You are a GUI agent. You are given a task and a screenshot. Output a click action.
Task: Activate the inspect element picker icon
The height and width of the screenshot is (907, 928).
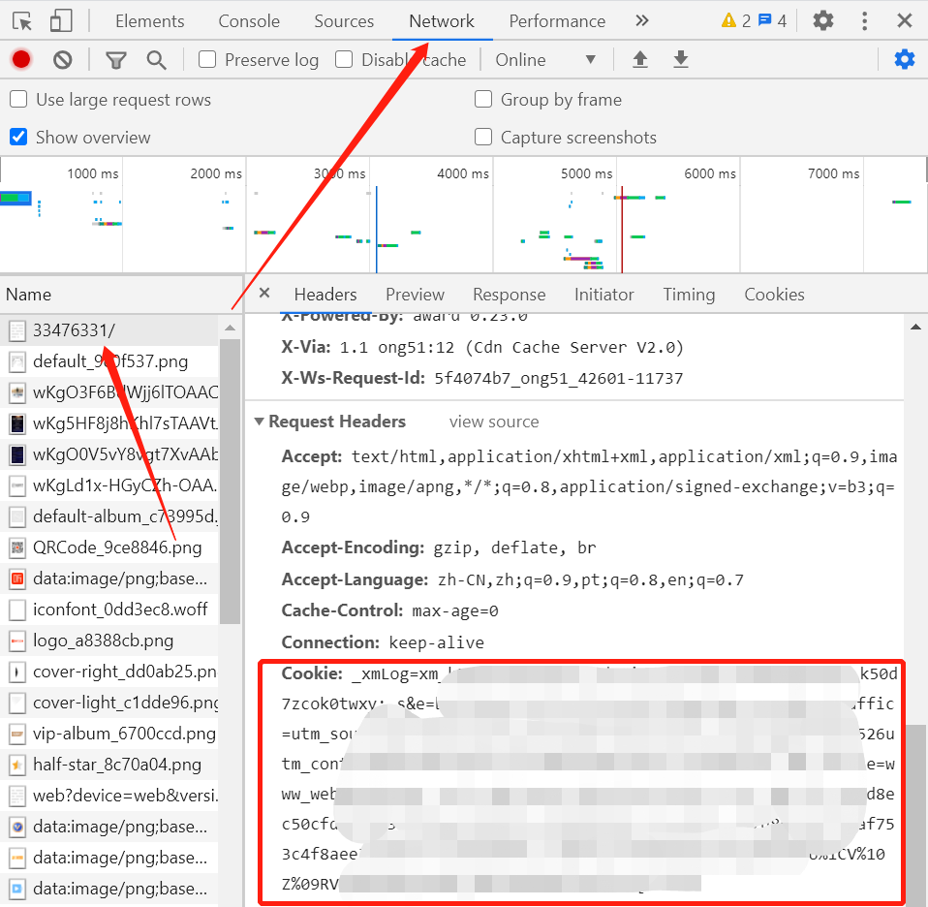pos(22,21)
